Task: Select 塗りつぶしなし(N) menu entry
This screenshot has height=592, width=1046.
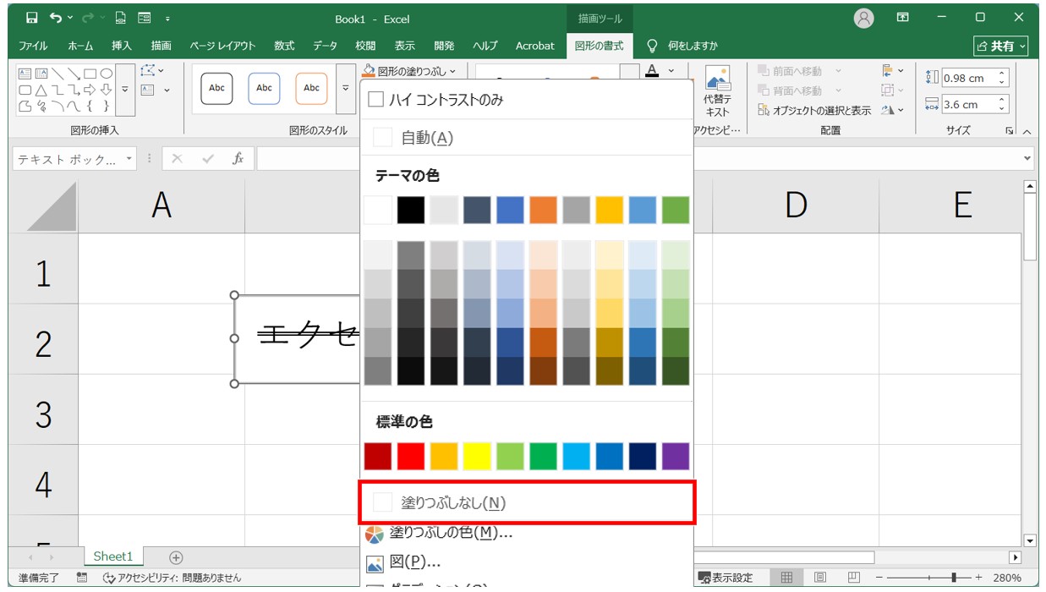Action: pyautogui.click(x=526, y=502)
